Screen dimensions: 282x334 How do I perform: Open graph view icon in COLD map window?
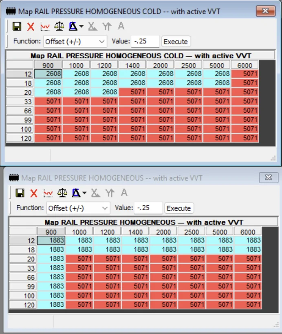pos(45,27)
